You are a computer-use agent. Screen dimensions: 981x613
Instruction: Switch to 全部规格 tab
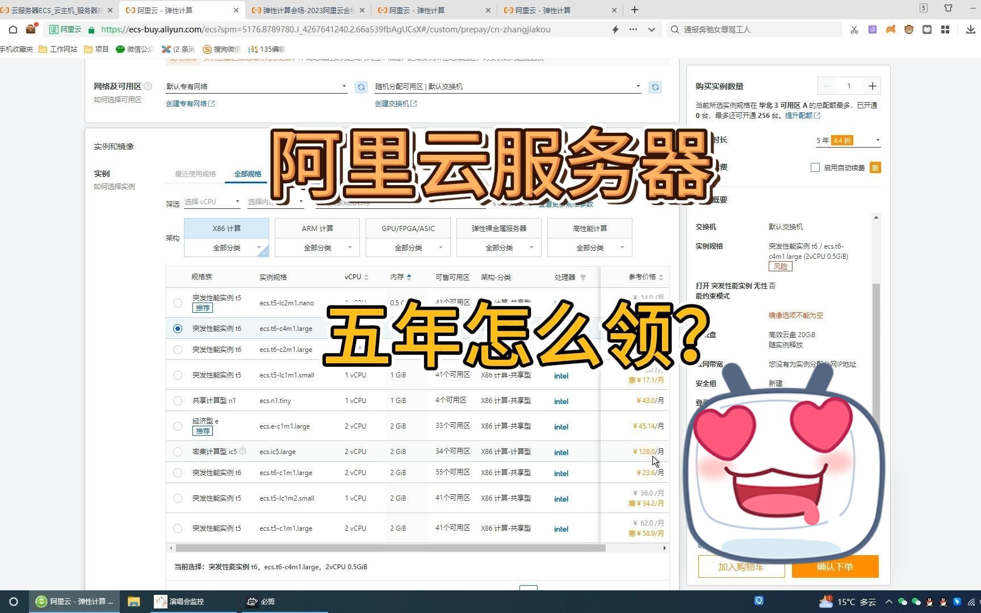tap(248, 174)
